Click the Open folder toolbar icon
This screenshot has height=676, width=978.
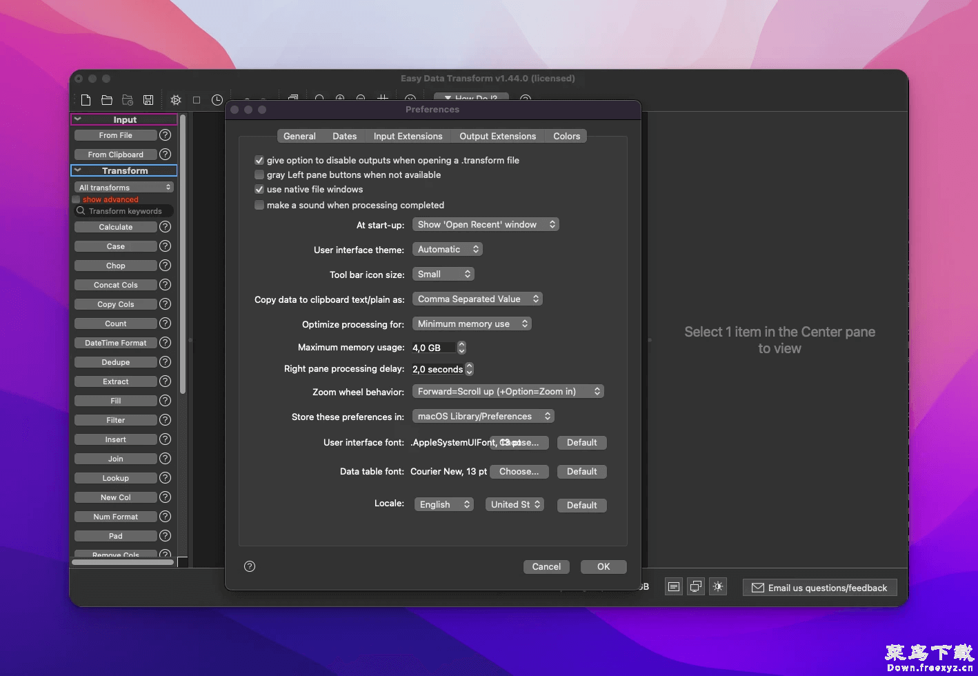107,100
